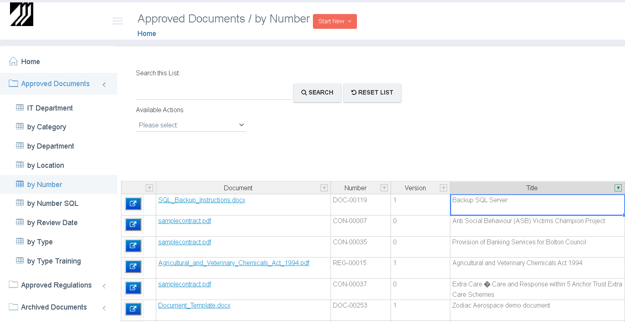This screenshot has width=625, height=322.
Task: Expand the Approved Regulations menu chevron
Action: click(x=104, y=286)
